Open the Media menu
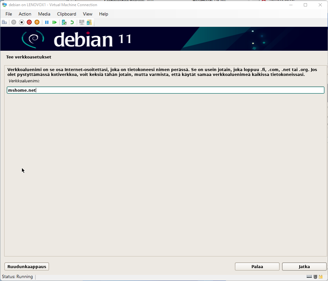 pyautogui.click(x=44, y=14)
